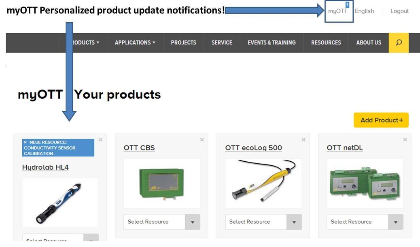Remove the Hydrolab HL4 product card
Screen dimensions: 420x247
(x=100, y=139)
